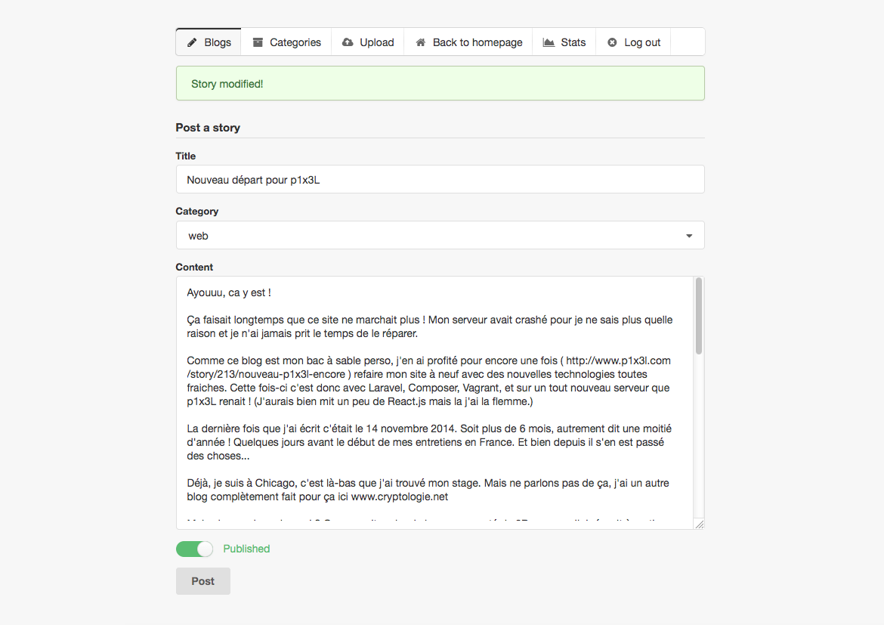Screen dimensions: 884x625
Task: Expand the web category select box
Action: pos(431,236)
